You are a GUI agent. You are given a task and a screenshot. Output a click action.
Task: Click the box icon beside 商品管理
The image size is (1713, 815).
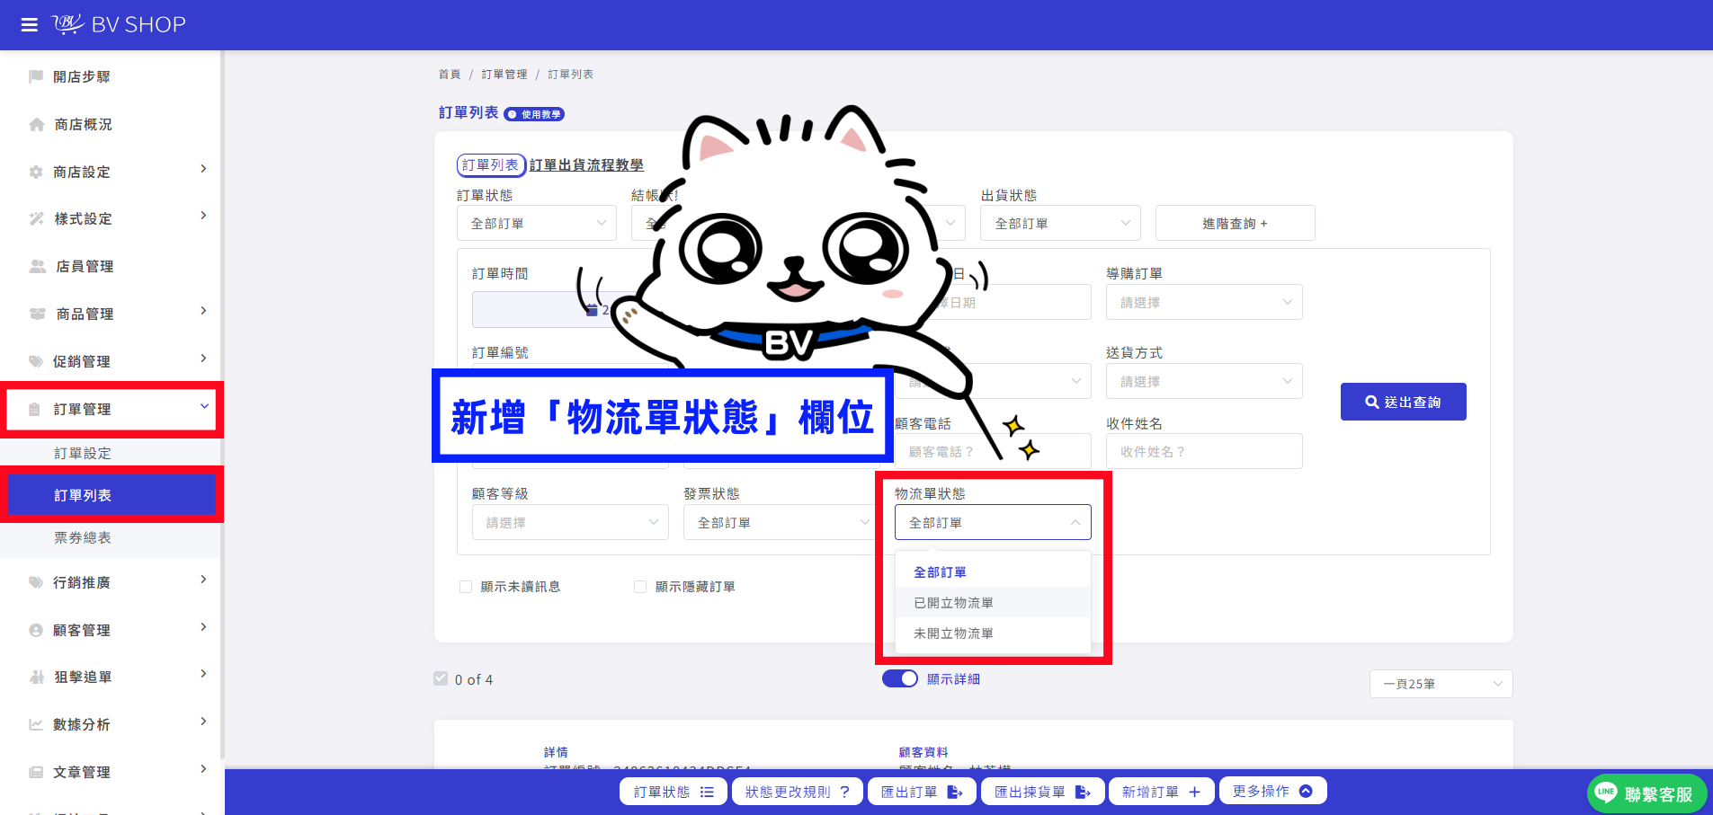(x=38, y=314)
